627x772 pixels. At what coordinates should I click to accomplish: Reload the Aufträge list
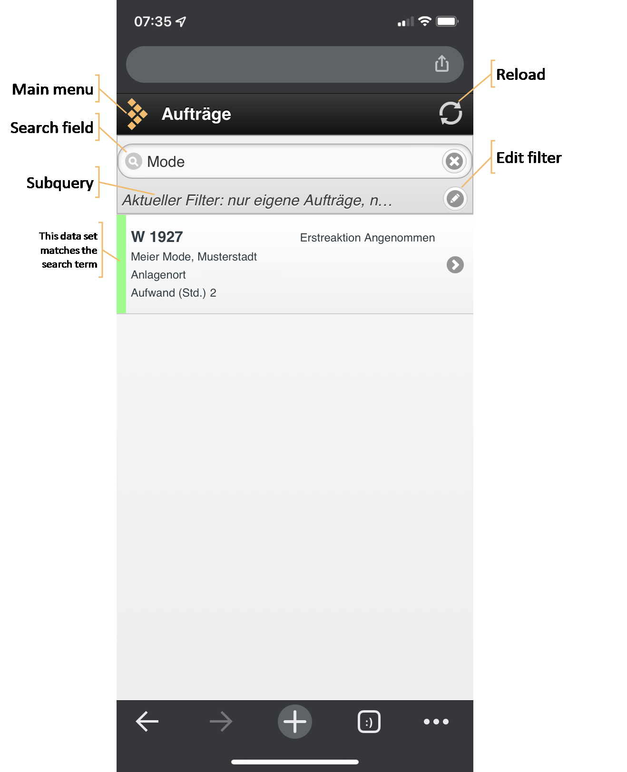pyautogui.click(x=451, y=114)
